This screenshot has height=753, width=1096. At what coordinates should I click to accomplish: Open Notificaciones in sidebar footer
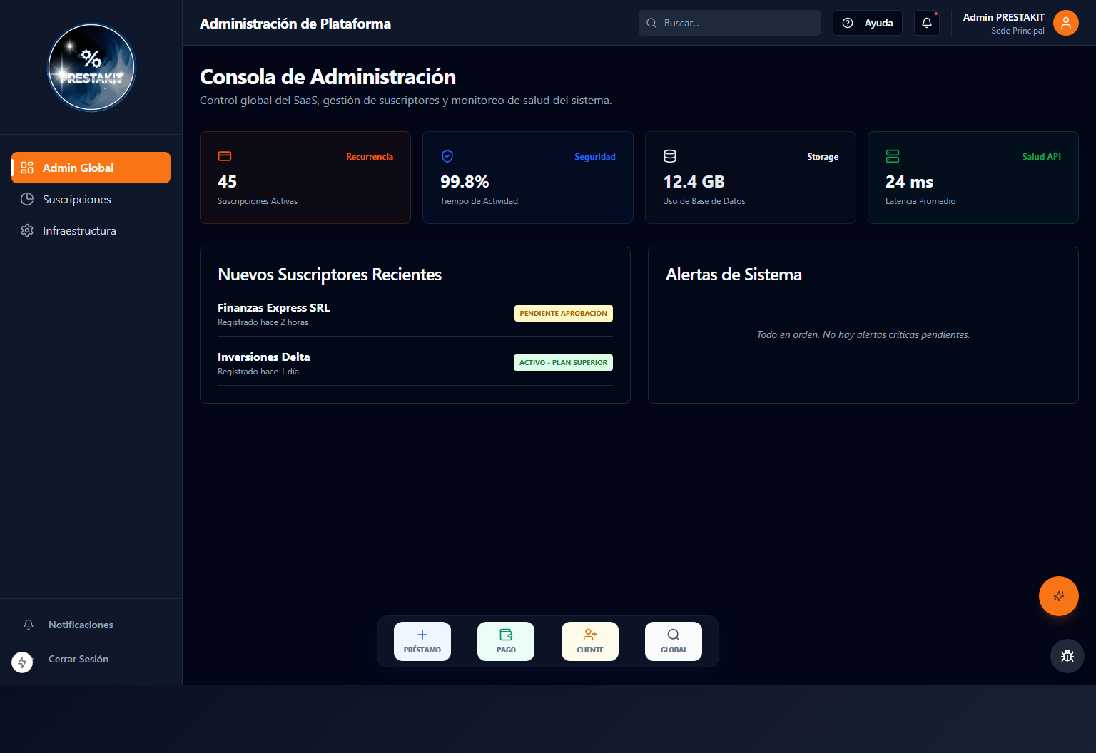coord(91,625)
